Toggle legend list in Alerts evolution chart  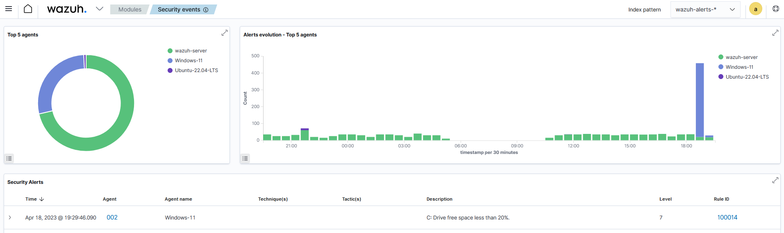(x=245, y=158)
